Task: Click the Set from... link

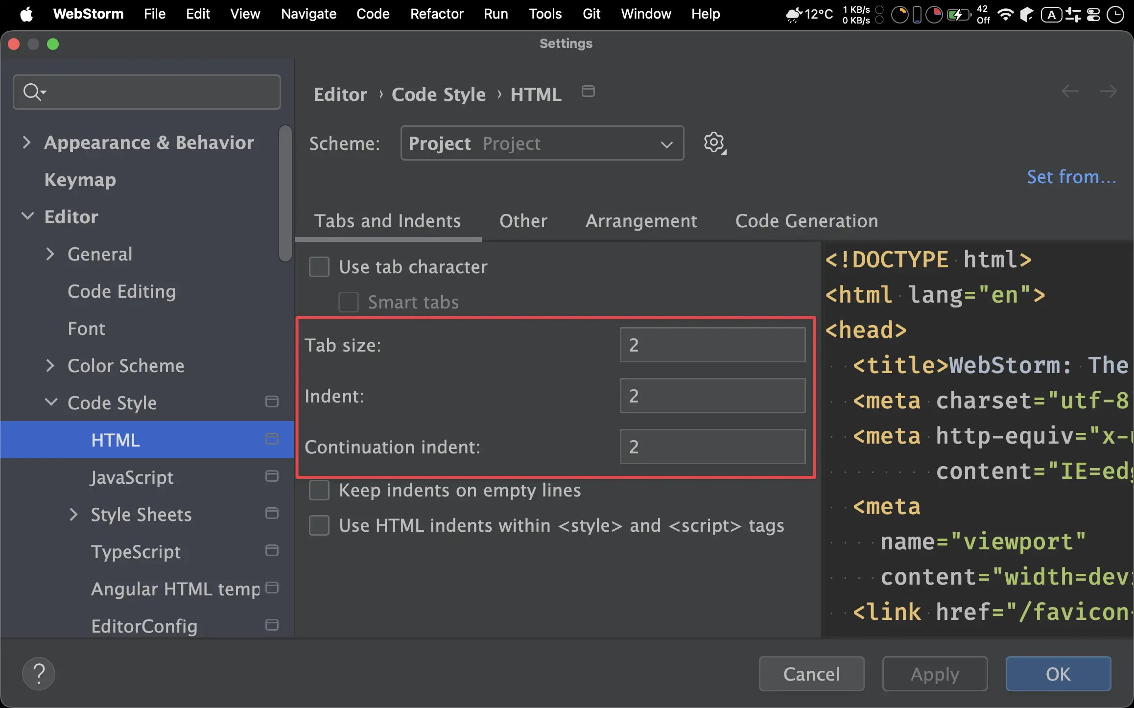Action: pyautogui.click(x=1071, y=177)
